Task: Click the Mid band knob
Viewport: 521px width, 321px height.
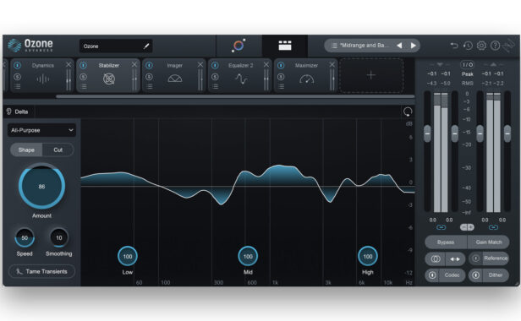Action: click(248, 256)
